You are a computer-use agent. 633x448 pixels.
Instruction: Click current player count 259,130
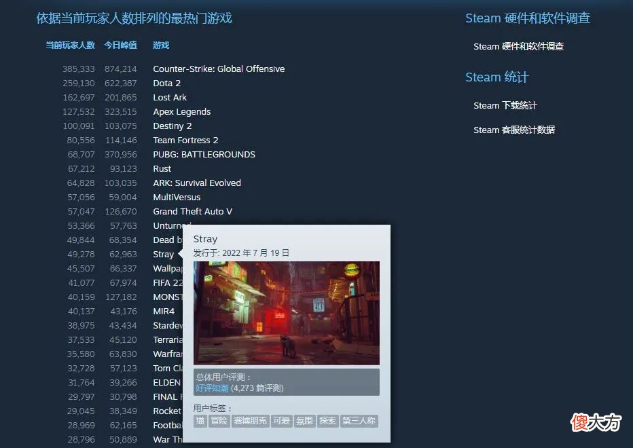click(x=78, y=83)
